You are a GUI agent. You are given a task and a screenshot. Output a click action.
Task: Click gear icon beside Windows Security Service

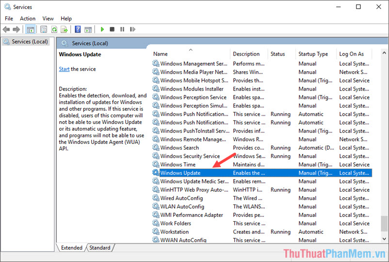coord(156,156)
